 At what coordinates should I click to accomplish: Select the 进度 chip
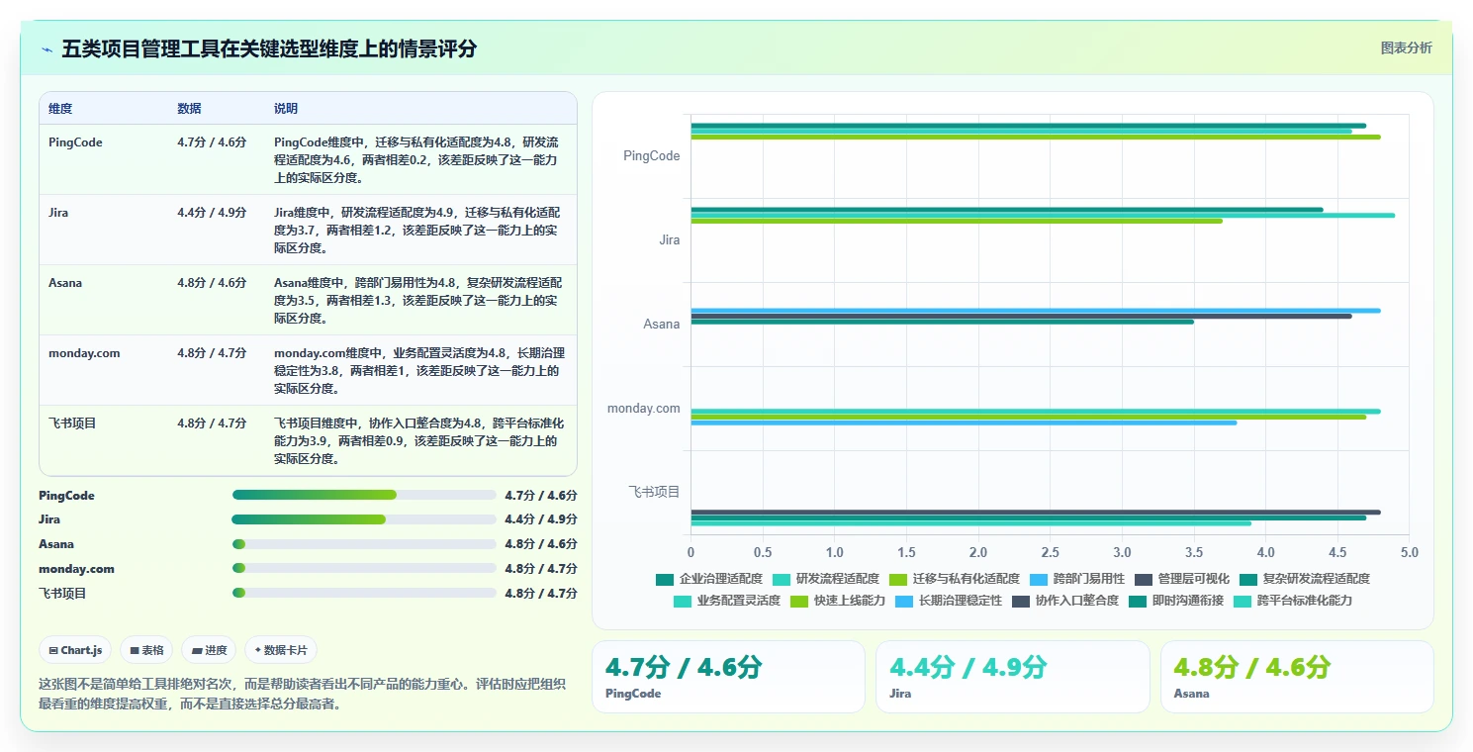tap(209, 650)
